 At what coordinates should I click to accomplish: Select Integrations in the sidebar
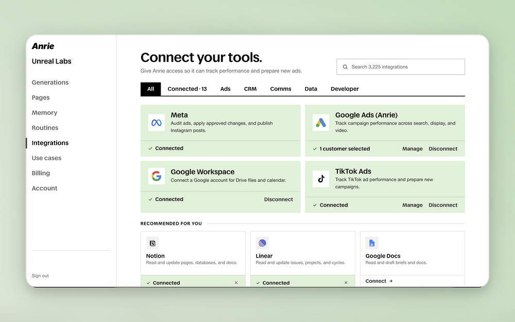[50, 143]
